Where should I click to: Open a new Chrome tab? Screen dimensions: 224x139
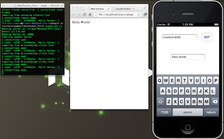click(140, 9)
